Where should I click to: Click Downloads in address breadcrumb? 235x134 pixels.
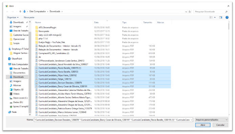[x=55, y=11]
